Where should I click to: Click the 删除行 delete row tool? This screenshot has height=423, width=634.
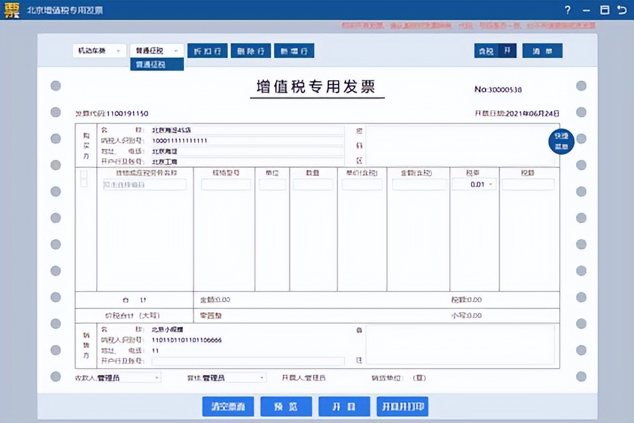tap(251, 50)
